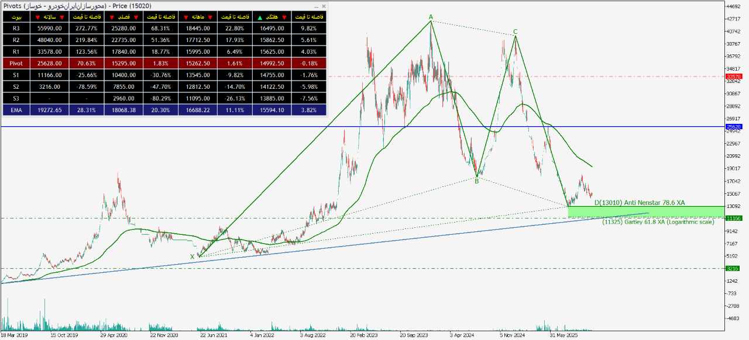Click red triangle left of فصلی header

point(112,16)
